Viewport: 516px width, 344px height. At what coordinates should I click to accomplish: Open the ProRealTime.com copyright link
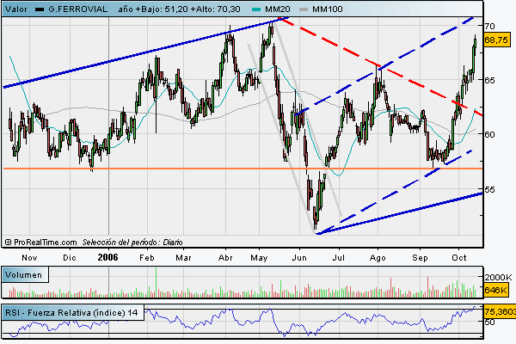(x=41, y=243)
